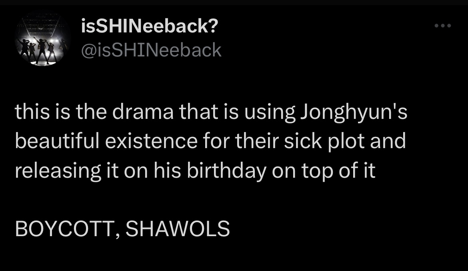Viewport: 468px width, 271px height.
Task: Select the "BOYCOTT, SHAWOLS" line
Action: click(122, 229)
